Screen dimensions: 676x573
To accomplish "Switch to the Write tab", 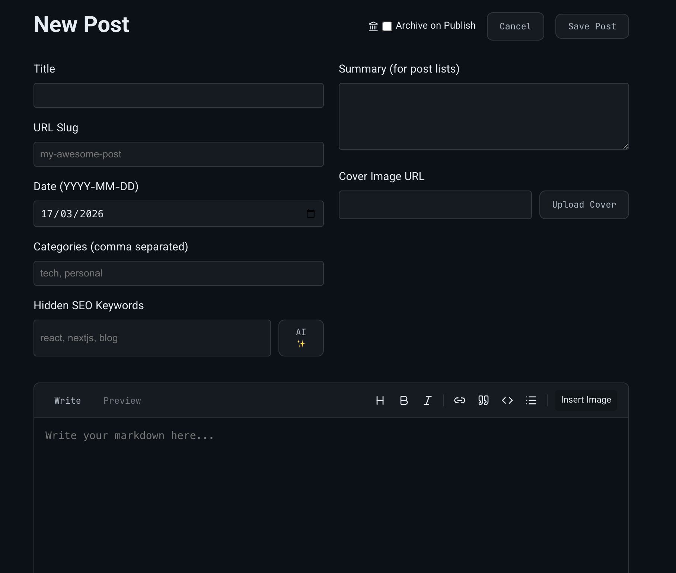I will [67, 401].
